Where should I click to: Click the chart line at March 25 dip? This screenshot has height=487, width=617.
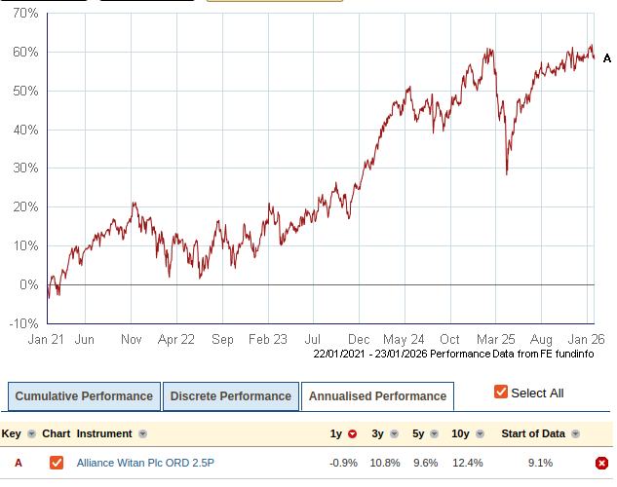pos(507,173)
